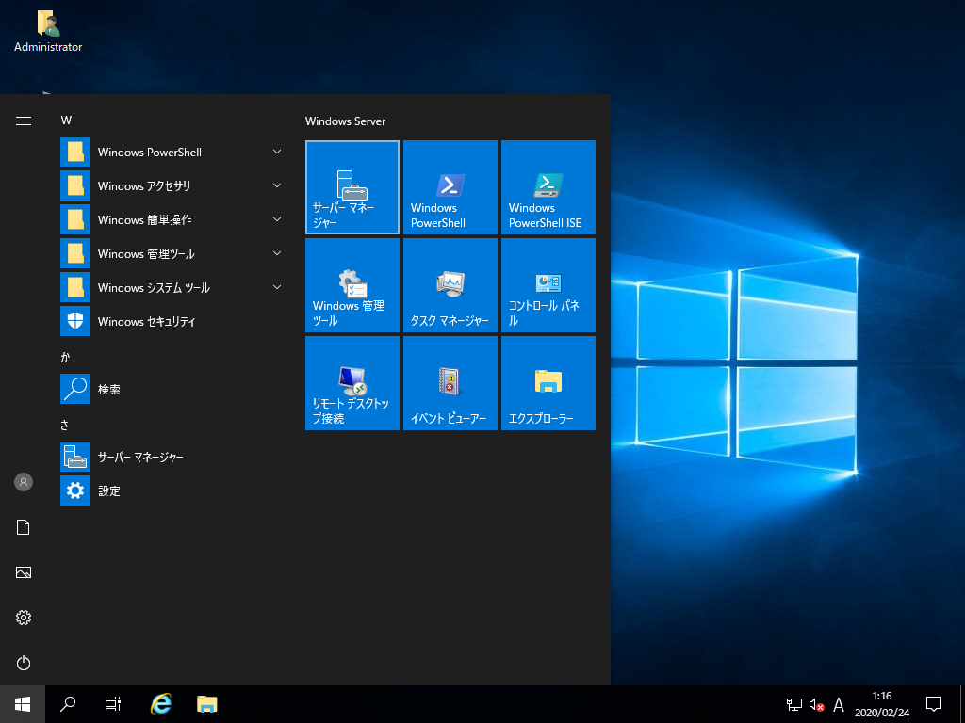Viewport: 965px width, 723px height.
Task: Click the Windows システム ツール folder entry
Action: coord(173,287)
